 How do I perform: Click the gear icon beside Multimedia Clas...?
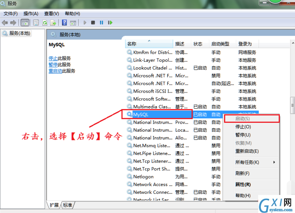tap(129, 106)
